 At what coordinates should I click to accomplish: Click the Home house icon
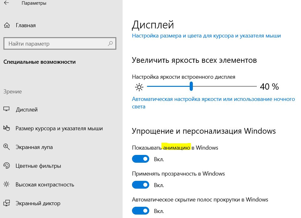(x=7, y=25)
